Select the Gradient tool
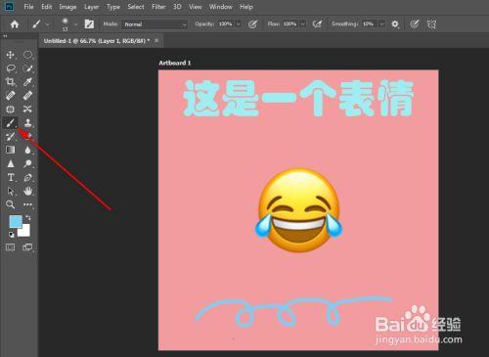 coord(10,150)
